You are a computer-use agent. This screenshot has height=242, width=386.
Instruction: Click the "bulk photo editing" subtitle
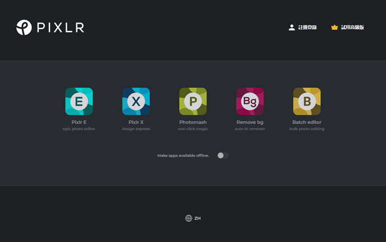(307, 129)
